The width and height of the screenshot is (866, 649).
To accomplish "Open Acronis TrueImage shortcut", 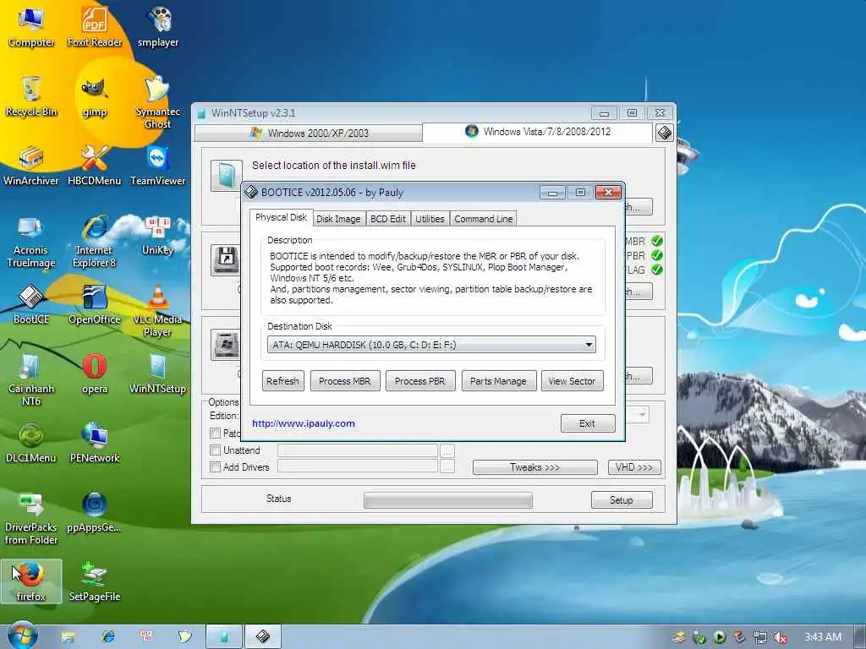I will (x=31, y=242).
